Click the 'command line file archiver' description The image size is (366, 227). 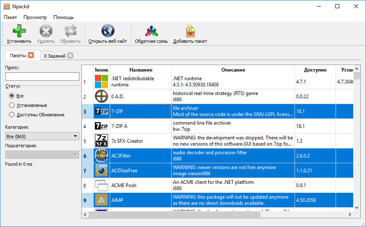[x=202, y=123]
